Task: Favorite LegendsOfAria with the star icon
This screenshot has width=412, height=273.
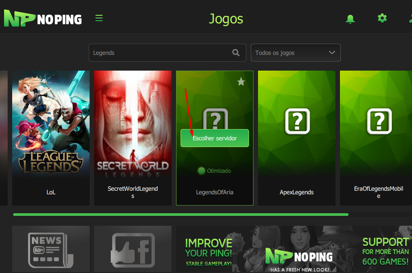Action: point(241,82)
